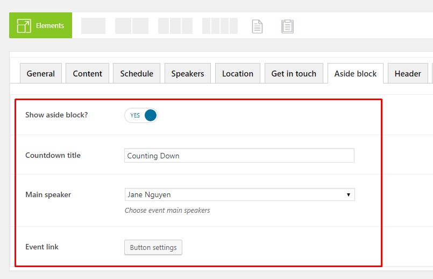Click the dropdown arrow beside Jane Nguyen
433x279 pixels.
point(348,194)
